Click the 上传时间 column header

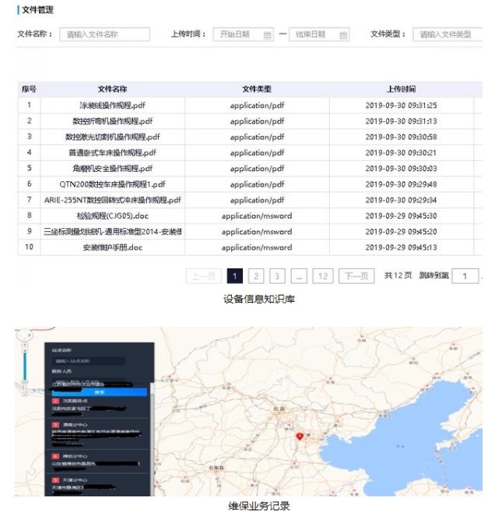click(x=401, y=89)
